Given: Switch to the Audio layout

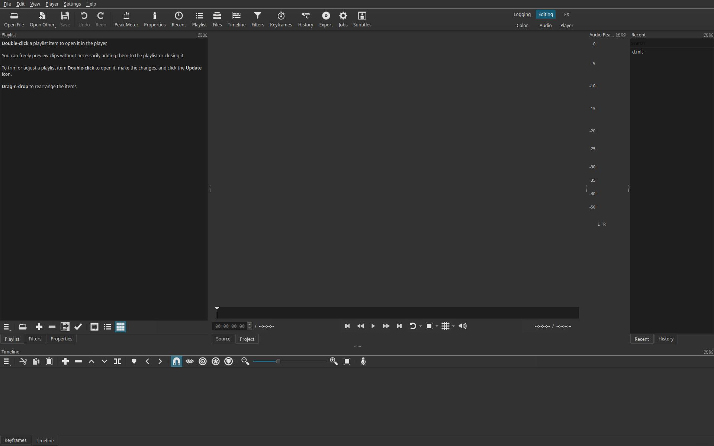Looking at the screenshot, I should [x=545, y=25].
